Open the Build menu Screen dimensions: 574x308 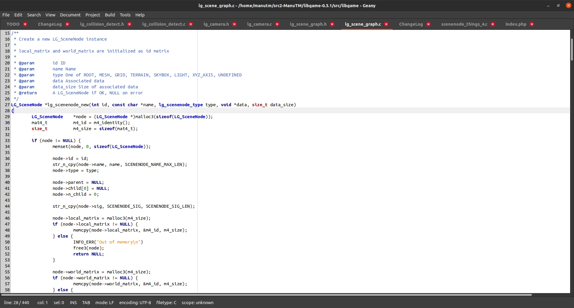110,15
